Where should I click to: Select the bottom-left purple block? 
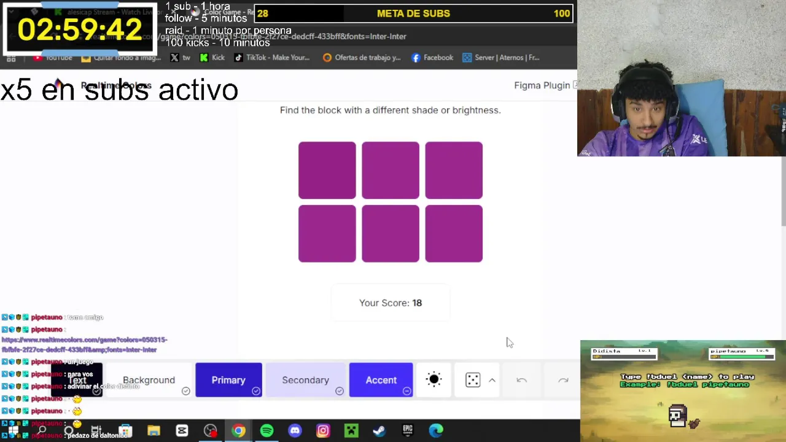point(327,234)
